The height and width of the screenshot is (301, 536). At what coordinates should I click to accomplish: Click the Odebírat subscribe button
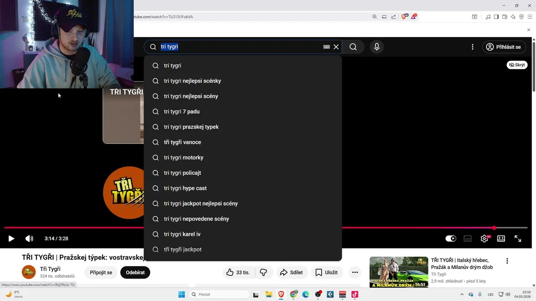coord(135,273)
